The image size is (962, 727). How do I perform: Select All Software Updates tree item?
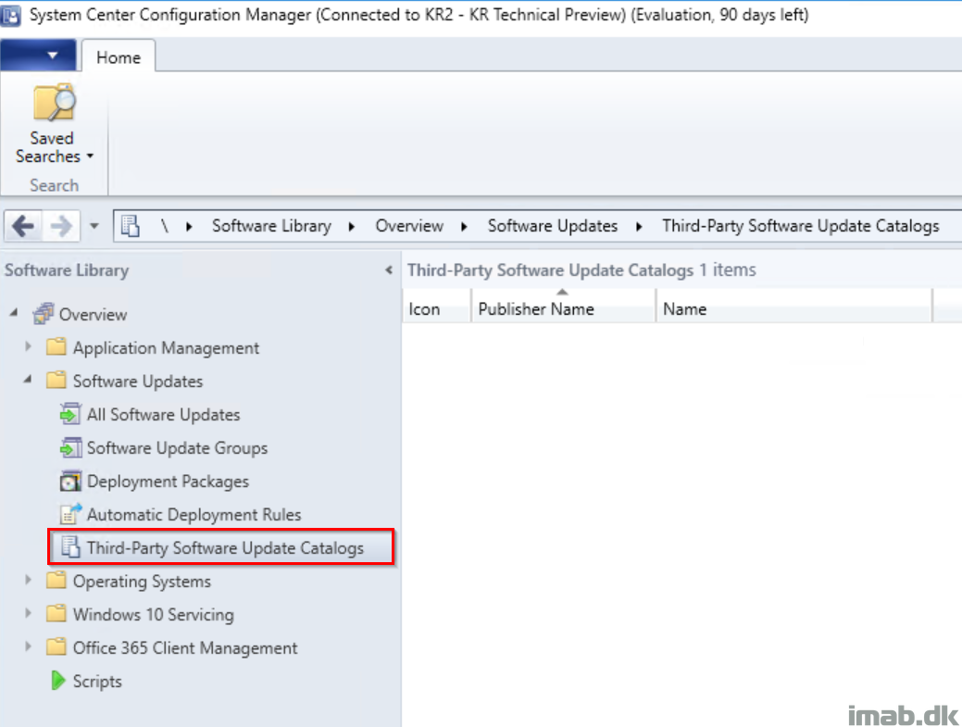[x=163, y=415]
